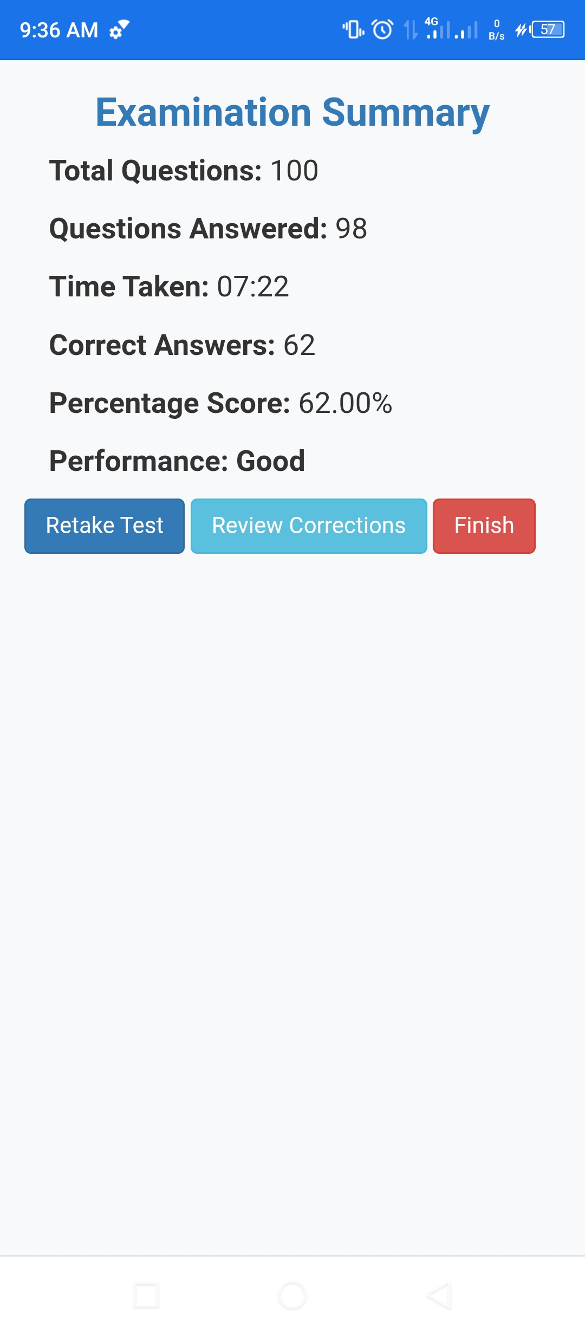Tap the alarm clock status icon

click(382, 29)
